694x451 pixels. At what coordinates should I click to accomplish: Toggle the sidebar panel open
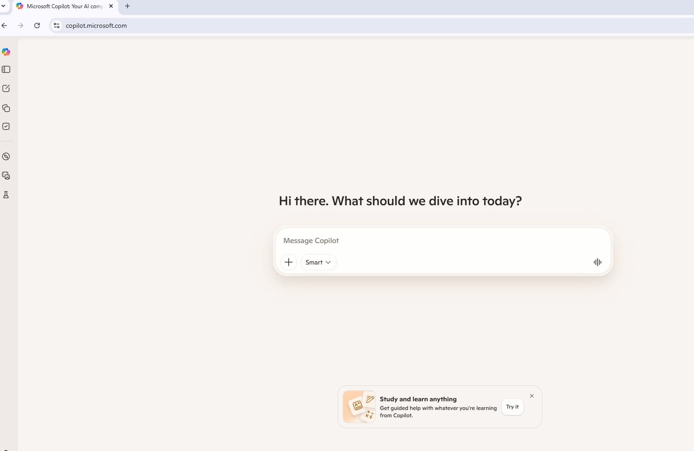click(6, 69)
